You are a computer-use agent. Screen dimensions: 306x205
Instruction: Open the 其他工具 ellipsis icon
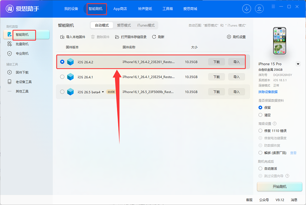point(10,91)
